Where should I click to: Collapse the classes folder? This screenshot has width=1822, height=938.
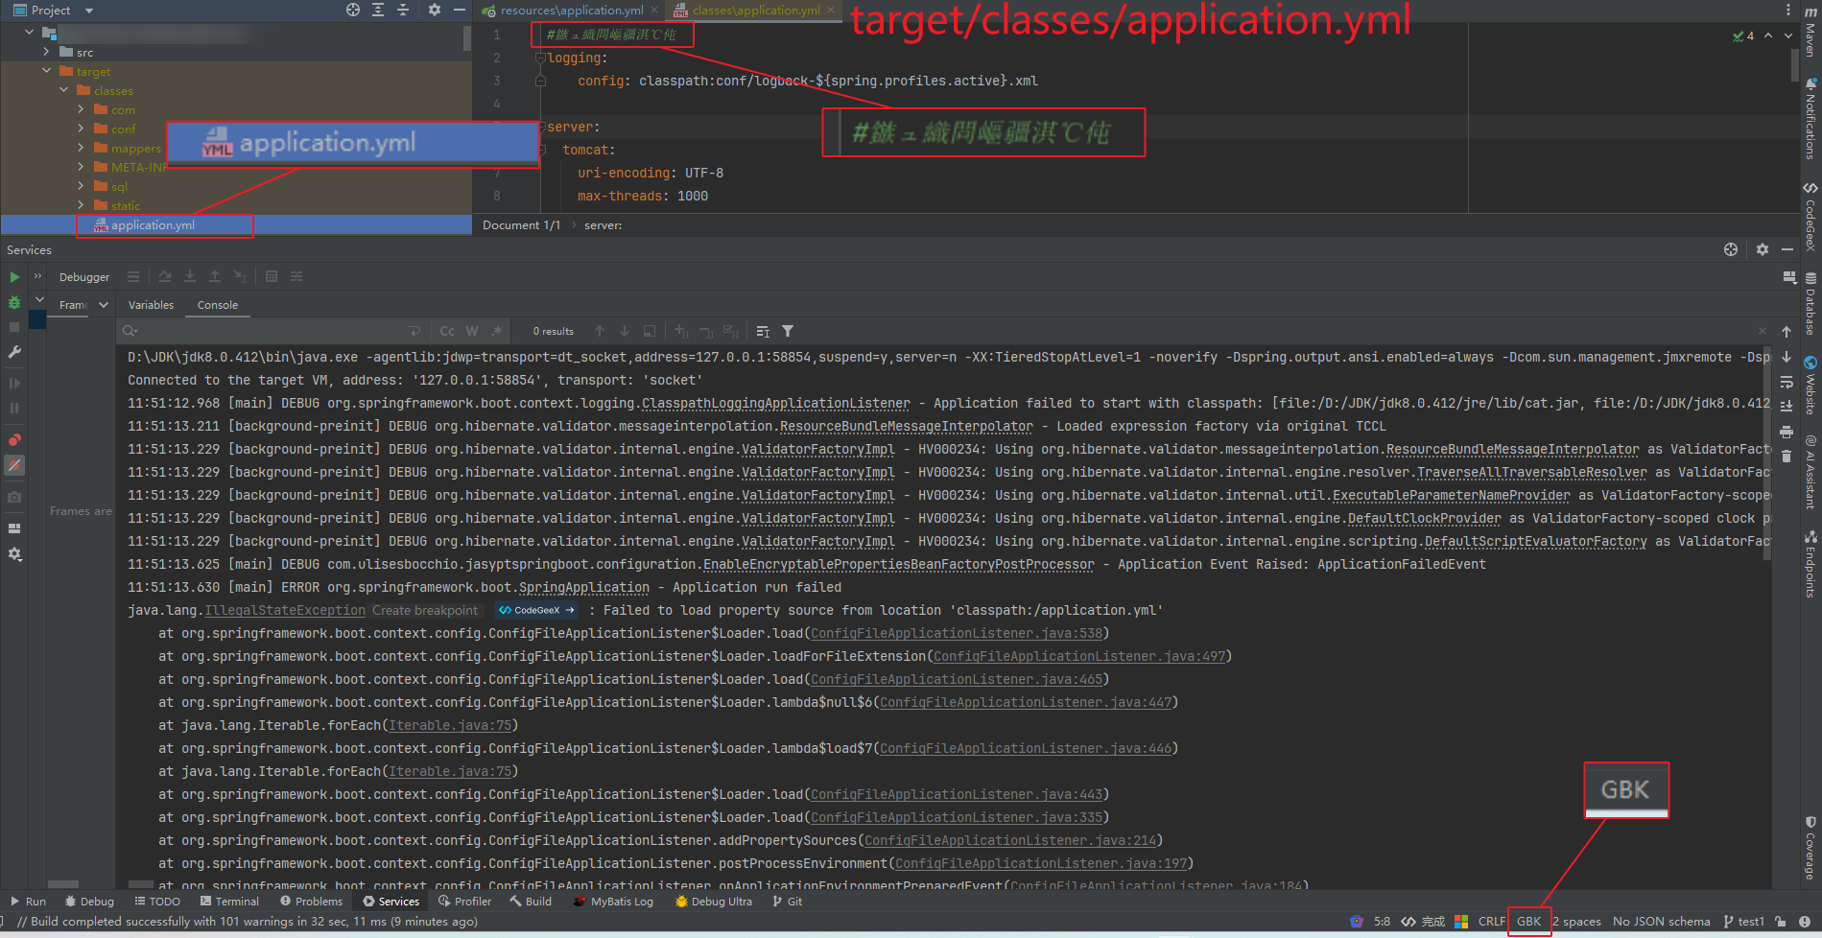[64, 90]
